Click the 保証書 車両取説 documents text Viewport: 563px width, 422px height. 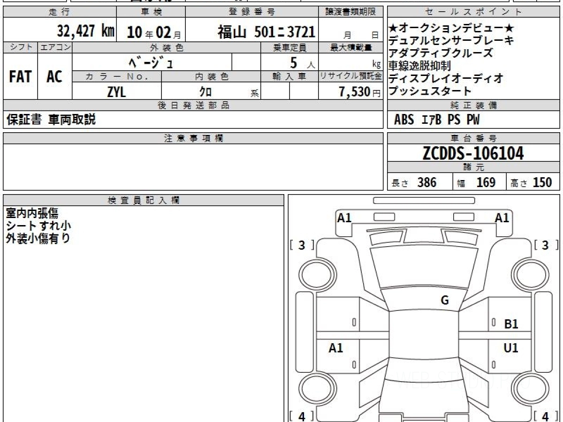(51, 120)
